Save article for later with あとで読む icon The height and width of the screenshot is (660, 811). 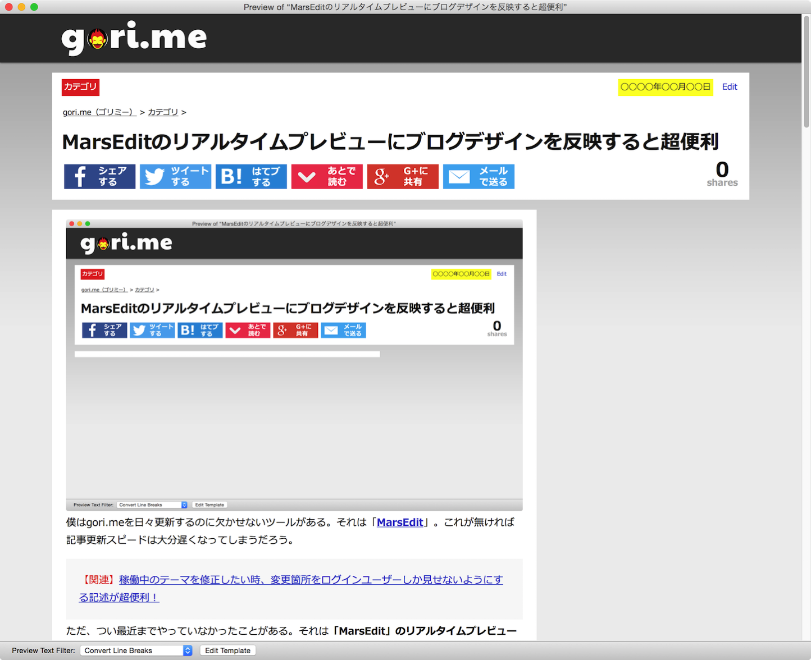coord(327,176)
